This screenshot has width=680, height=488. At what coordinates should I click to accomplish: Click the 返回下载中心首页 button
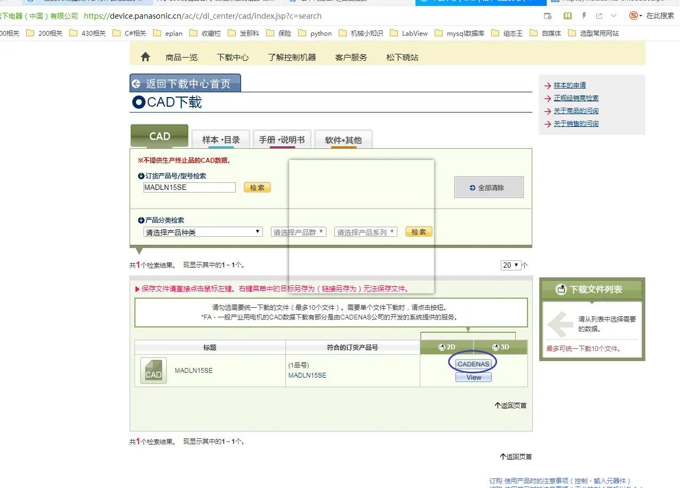pos(185,83)
